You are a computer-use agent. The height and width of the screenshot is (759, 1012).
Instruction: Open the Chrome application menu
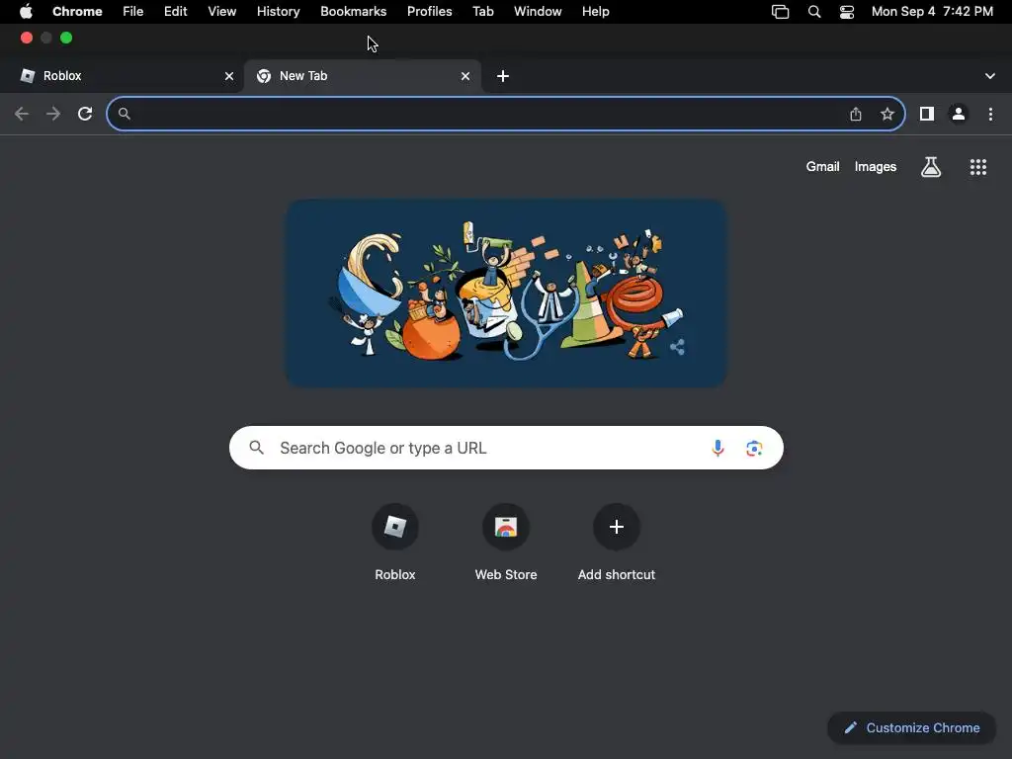(x=77, y=12)
